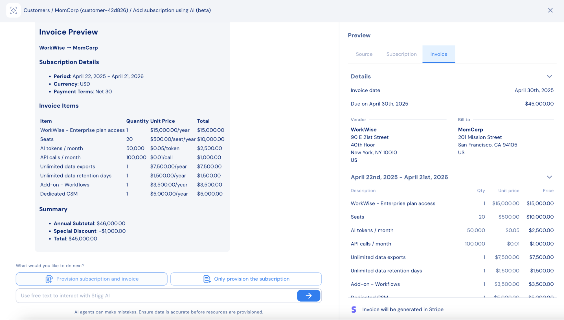This screenshot has width=564, height=320.
Task: Select the Invoice tab
Action: pyautogui.click(x=438, y=54)
